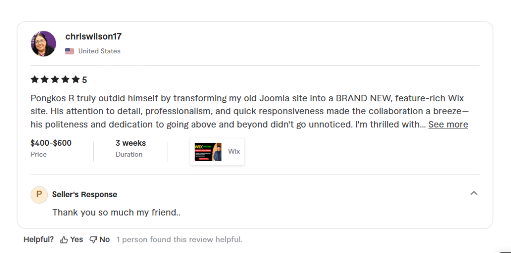Click the thumbs-down No helpful option

tap(100, 240)
